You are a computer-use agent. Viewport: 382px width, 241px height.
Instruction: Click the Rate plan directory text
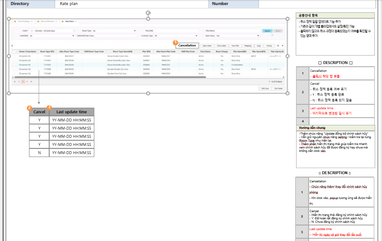[x=69, y=4]
